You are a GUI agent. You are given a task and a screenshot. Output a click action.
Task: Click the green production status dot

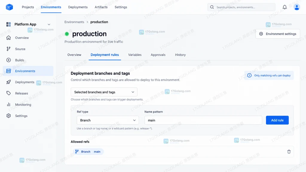pyautogui.click(x=67, y=34)
